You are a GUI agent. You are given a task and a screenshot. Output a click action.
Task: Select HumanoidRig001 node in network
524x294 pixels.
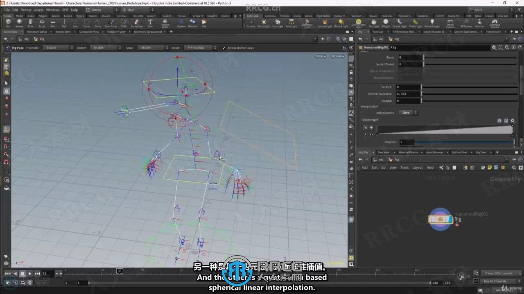pyautogui.click(x=440, y=219)
